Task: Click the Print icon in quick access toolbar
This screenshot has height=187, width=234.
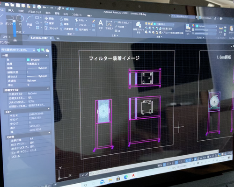Action: [x=39, y=7]
